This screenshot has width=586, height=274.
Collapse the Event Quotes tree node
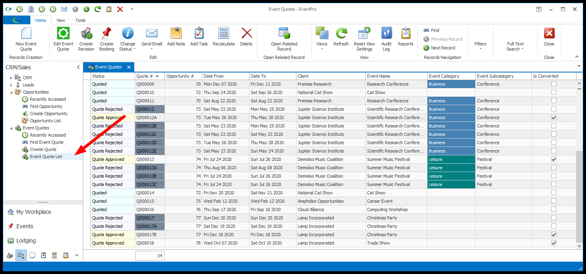[11, 128]
